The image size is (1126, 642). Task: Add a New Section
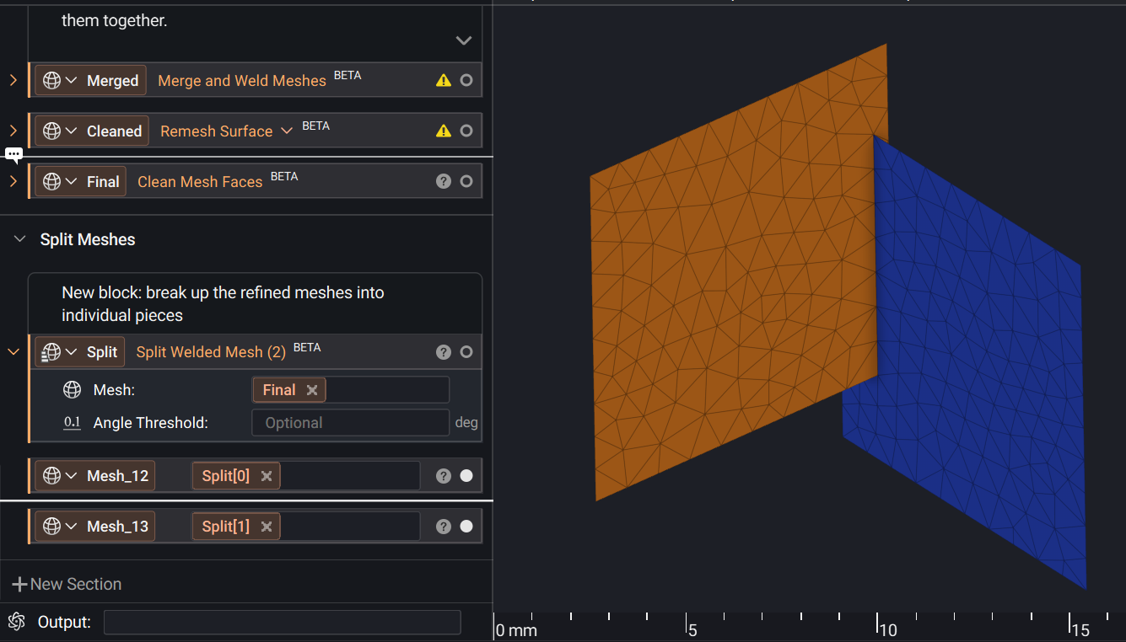[x=67, y=584]
